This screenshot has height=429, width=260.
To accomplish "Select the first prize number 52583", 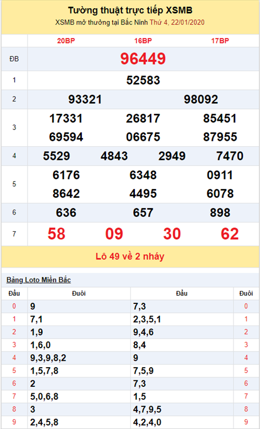I will coord(143,80).
